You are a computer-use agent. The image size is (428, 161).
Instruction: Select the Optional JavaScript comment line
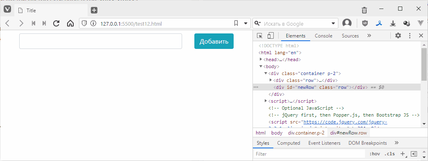coord(306,108)
